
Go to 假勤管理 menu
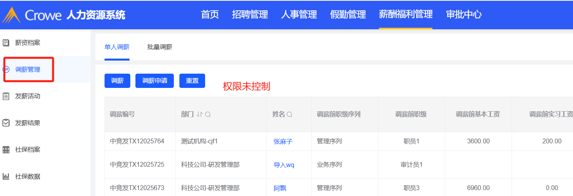[x=348, y=15]
